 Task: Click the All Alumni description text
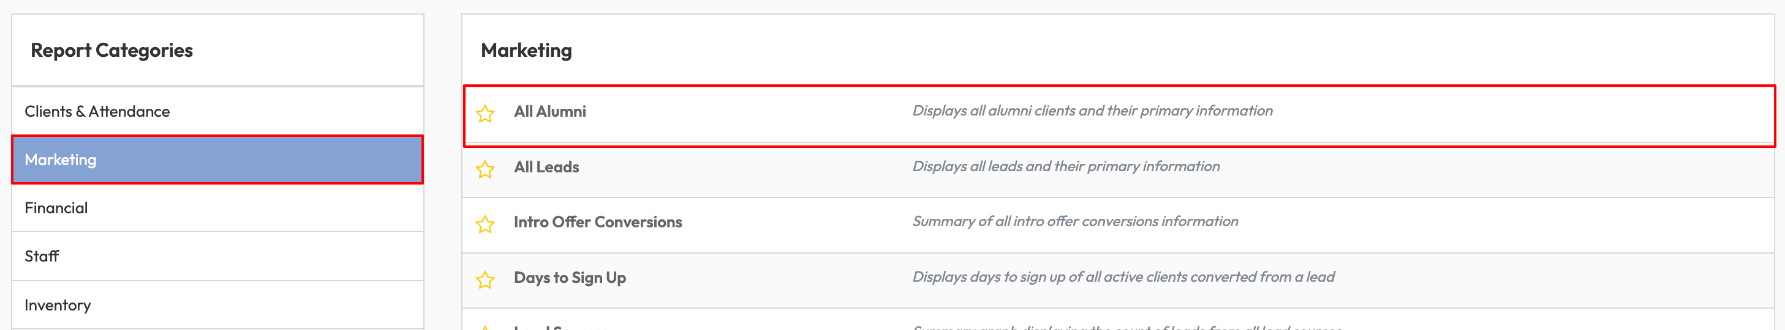point(1092,111)
